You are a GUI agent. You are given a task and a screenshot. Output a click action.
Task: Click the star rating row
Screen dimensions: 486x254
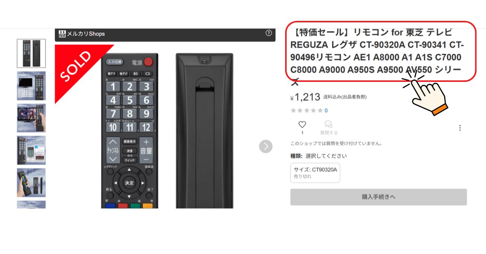pos(307,110)
